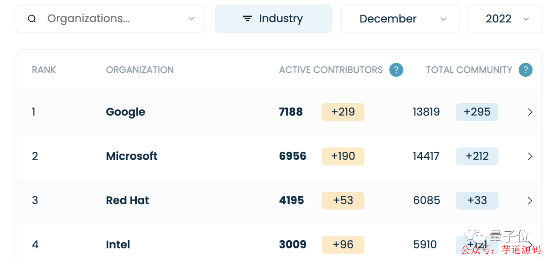Click the Active Contributors column header
547x260 pixels.
(331, 70)
